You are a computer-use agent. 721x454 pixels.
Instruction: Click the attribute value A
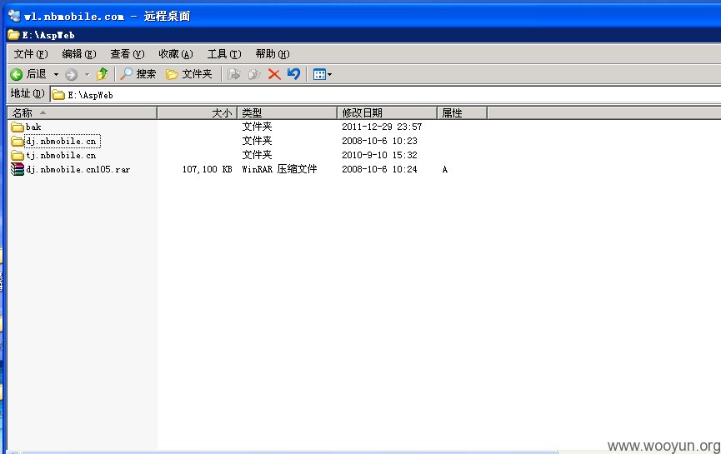tap(444, 170)
